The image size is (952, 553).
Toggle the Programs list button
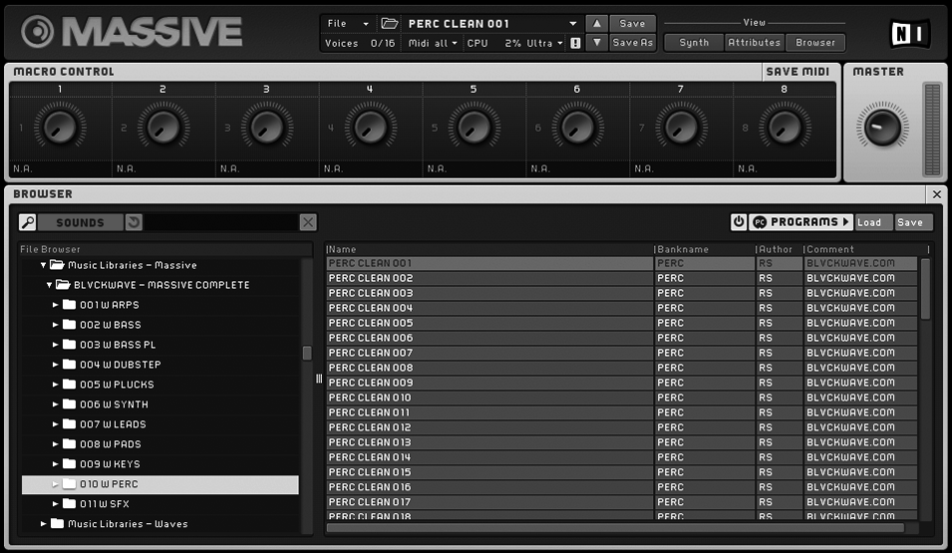801,222
